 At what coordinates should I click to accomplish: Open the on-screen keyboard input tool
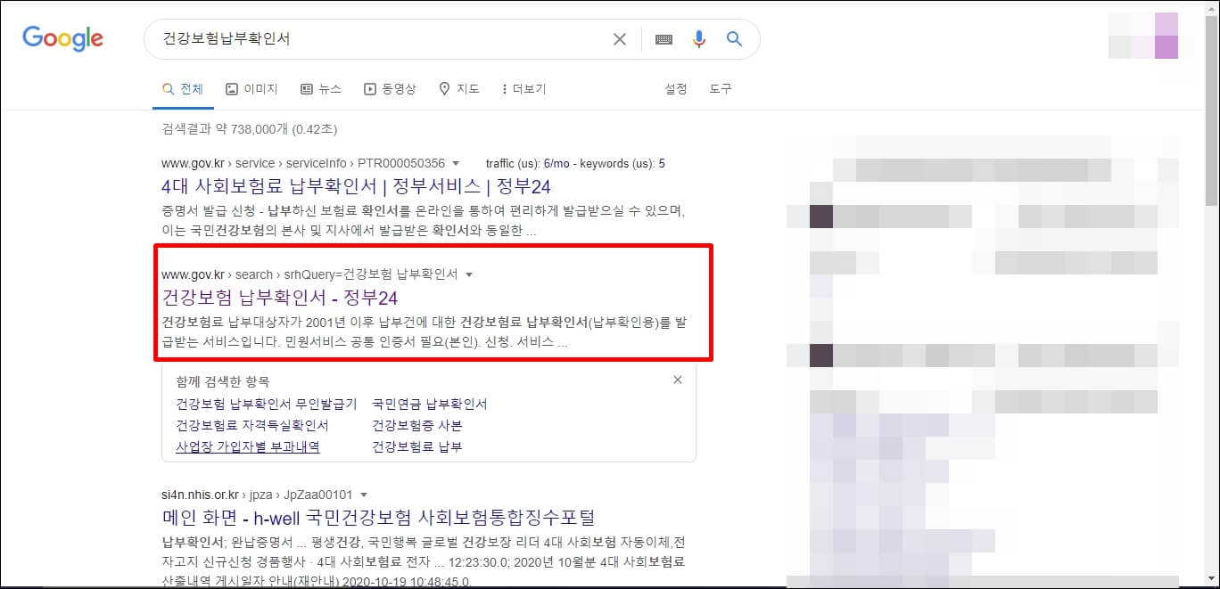click(x=664, y=39)
